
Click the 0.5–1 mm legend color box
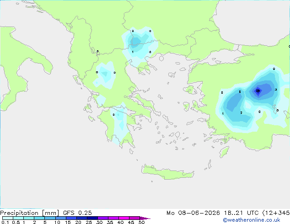(18, 218)
